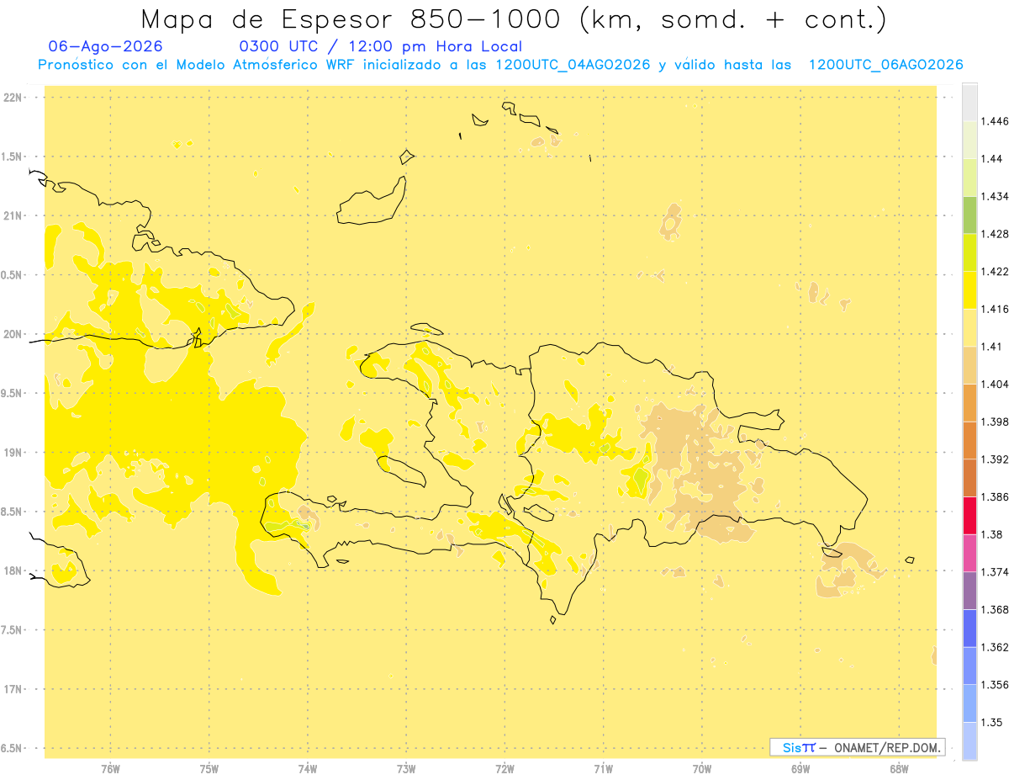This screenshot has height=780, width=1009.
Task: Click the 19N latitude axis label
Action: click(x=13, y=453)
